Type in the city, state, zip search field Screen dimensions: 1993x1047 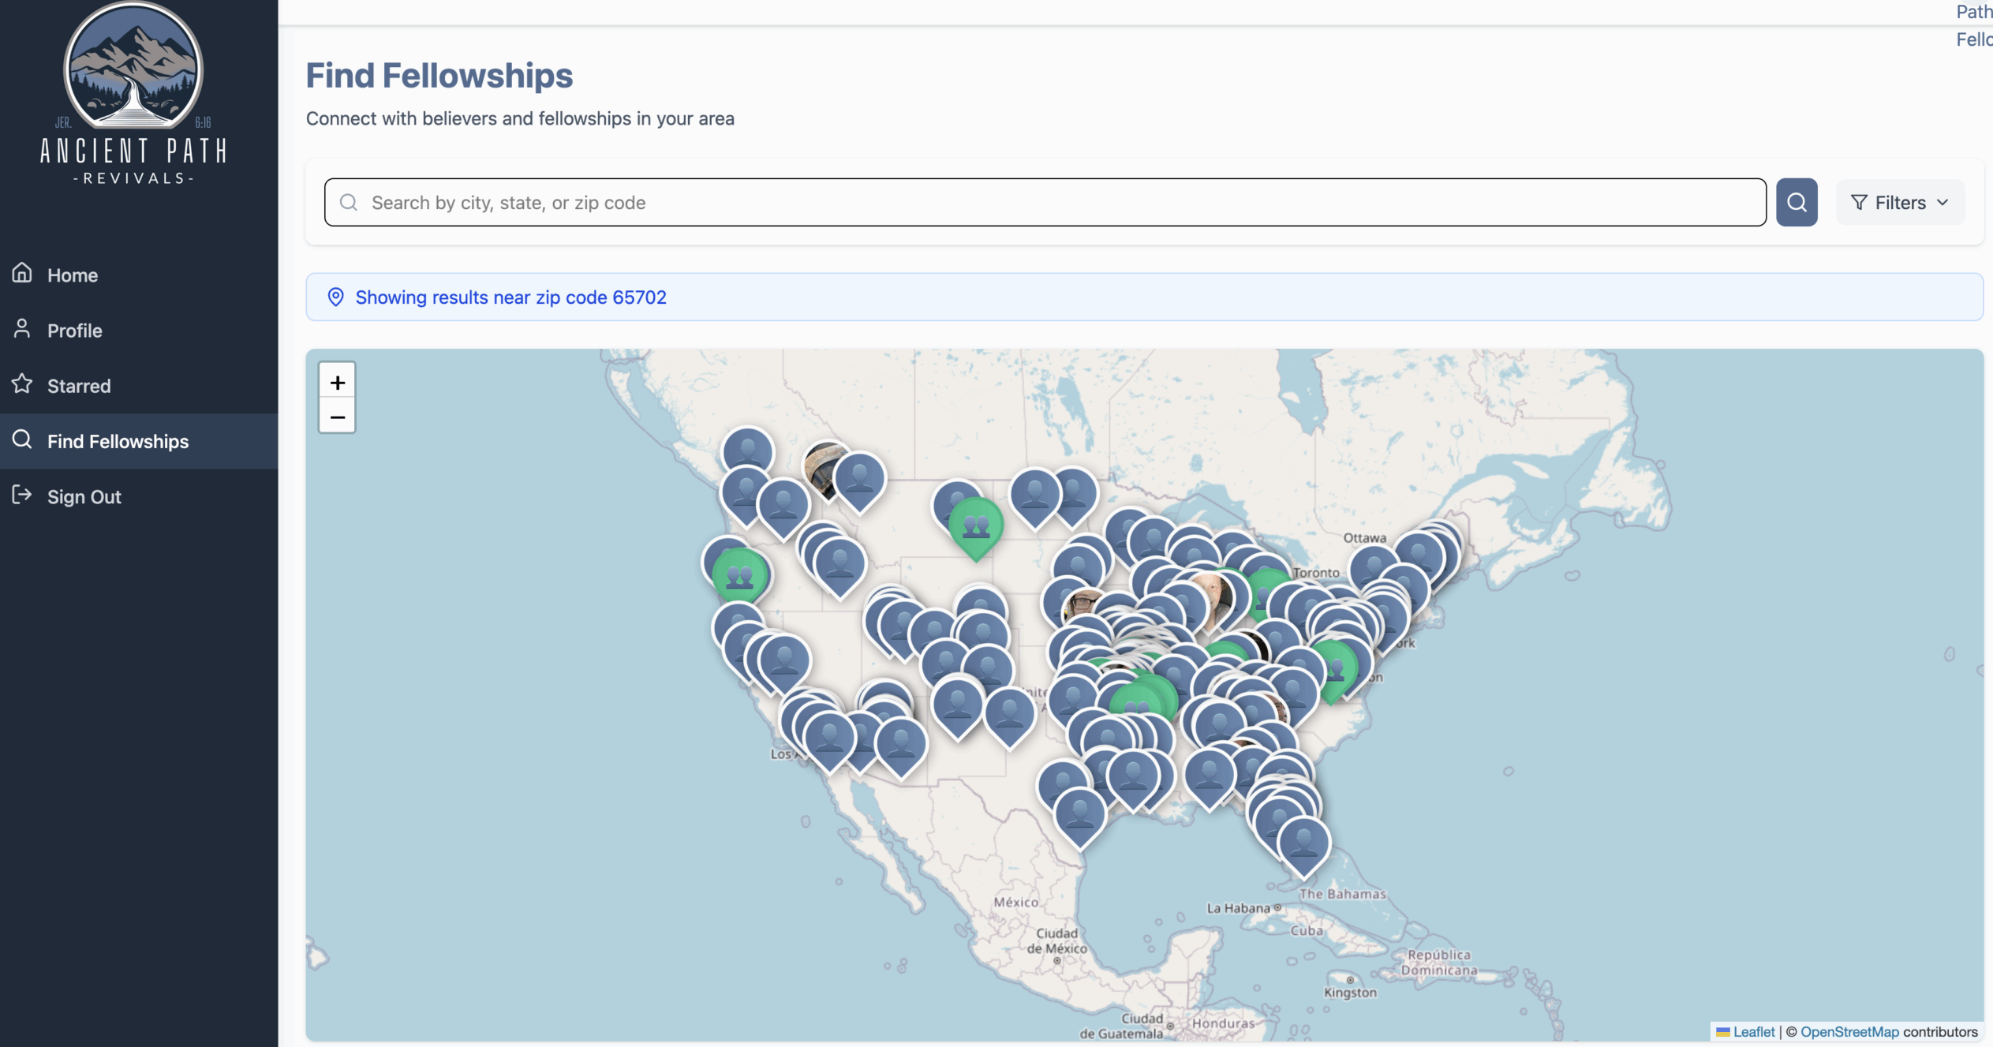1044,203
